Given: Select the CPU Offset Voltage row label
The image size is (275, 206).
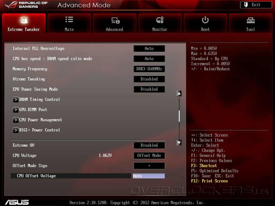Looking at the screenshot, I should point(36,176).
